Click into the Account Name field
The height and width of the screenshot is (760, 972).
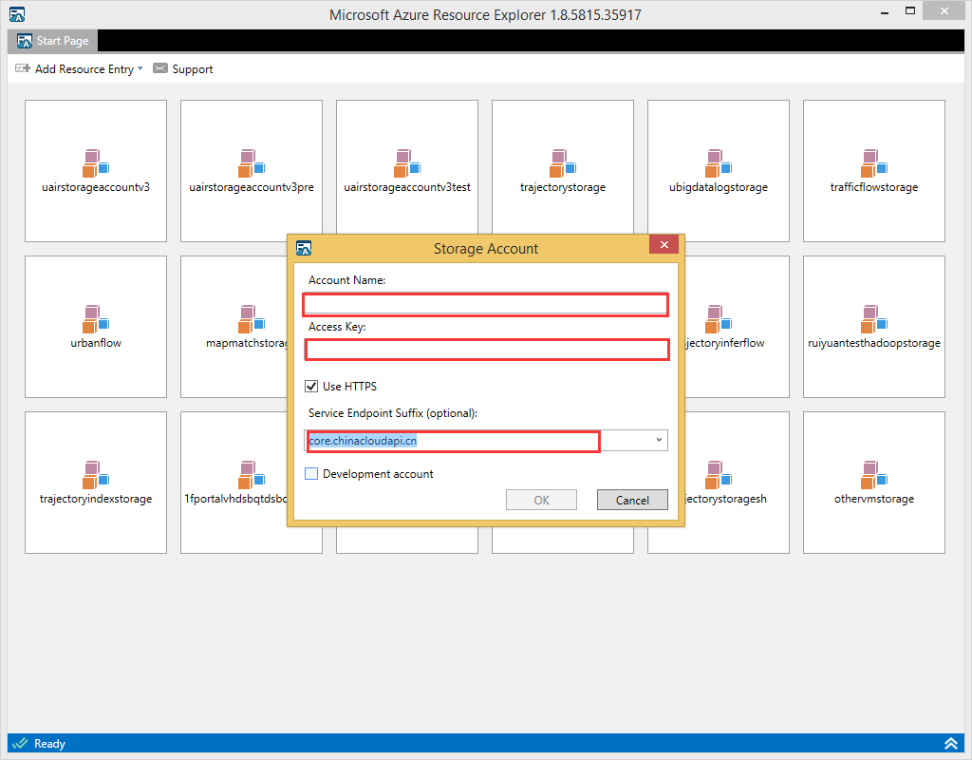tap(486, 304)
